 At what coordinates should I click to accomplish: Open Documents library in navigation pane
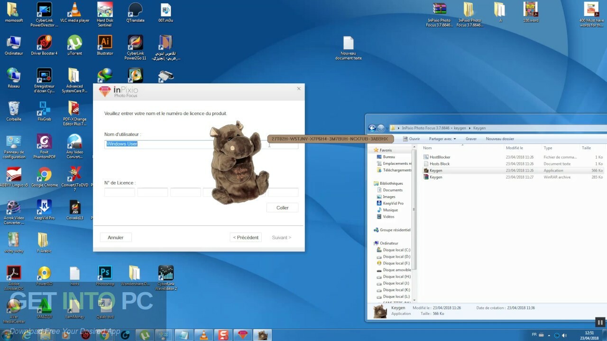tap(392, 190)
